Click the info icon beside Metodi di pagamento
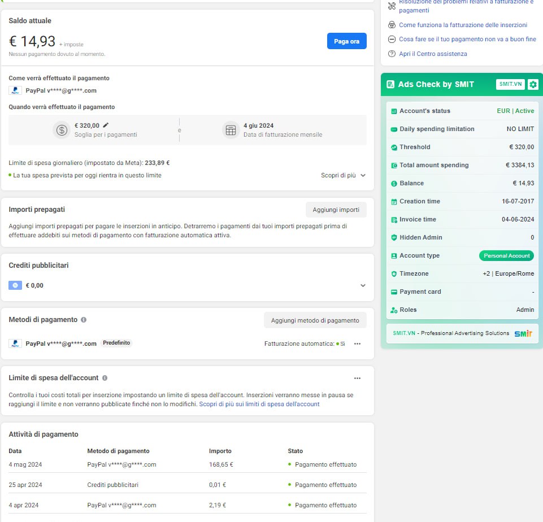The height and width of the screenshot is (522, 543). point(84,320)
